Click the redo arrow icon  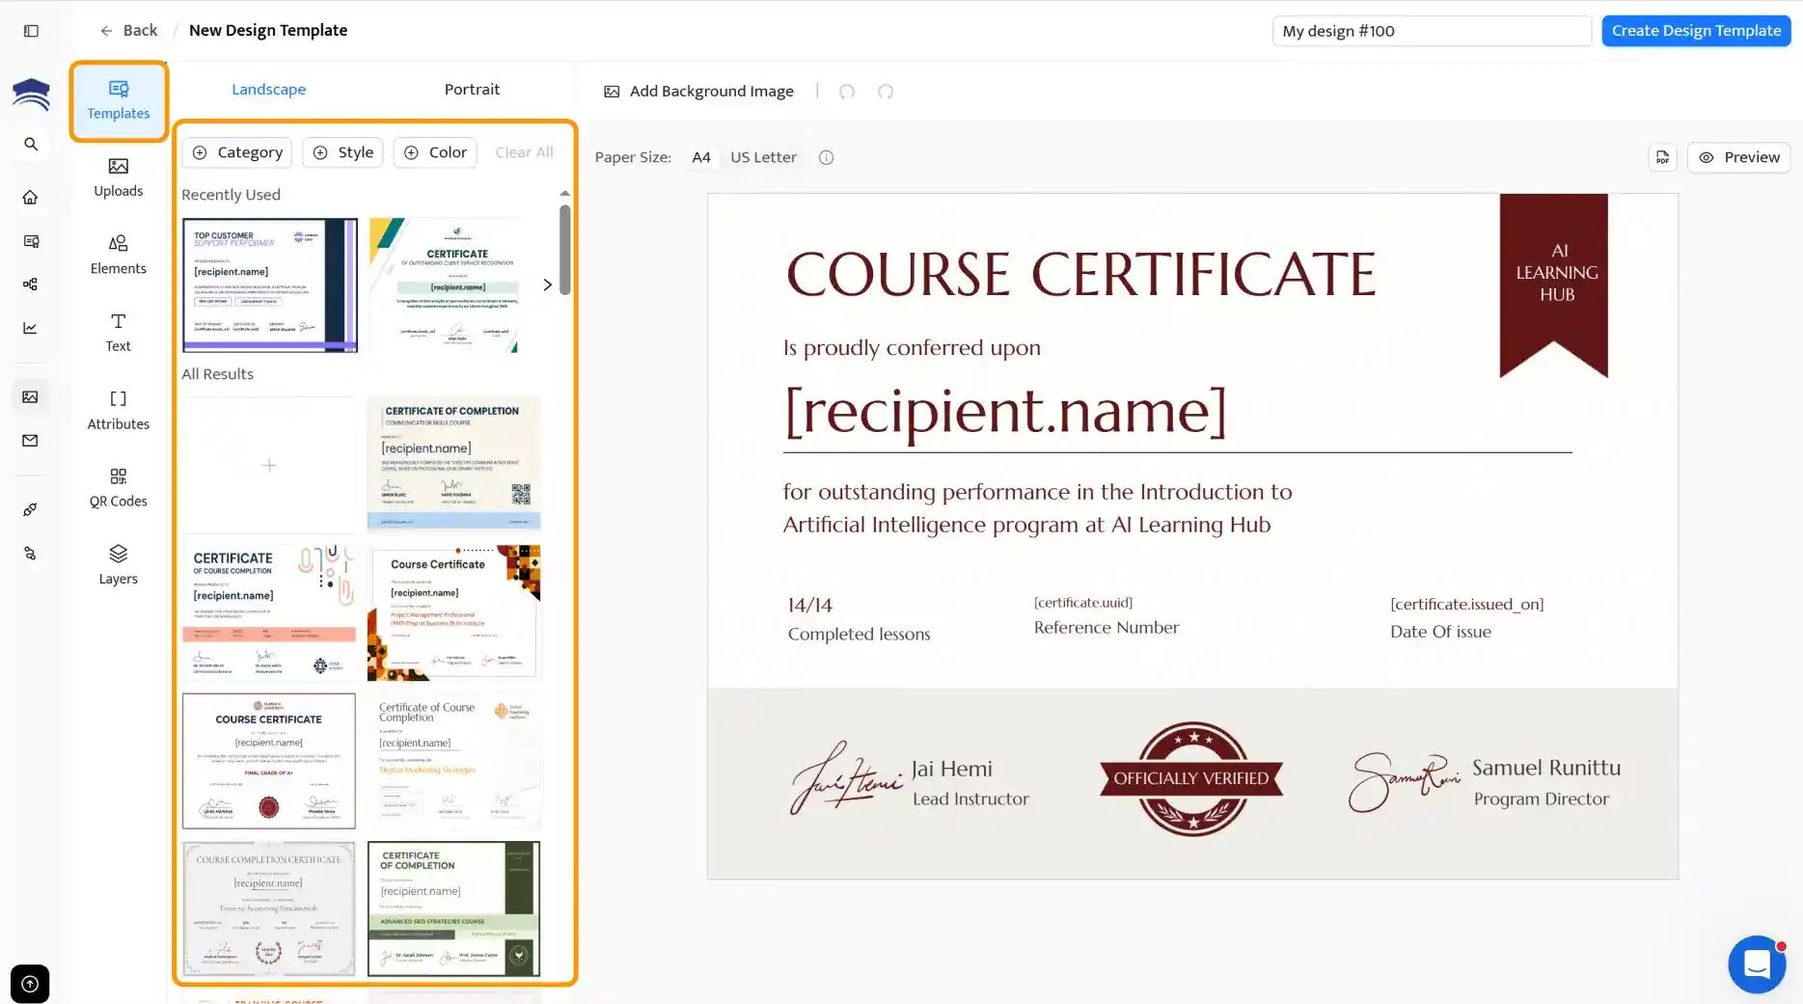886,92
